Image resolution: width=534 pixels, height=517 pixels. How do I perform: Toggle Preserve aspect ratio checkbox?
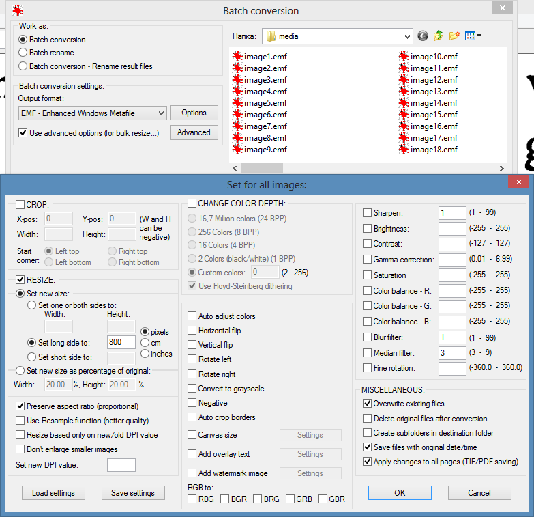20,406
